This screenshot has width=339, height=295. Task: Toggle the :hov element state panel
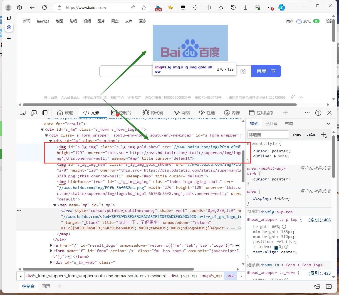click(x=297, y=135)
